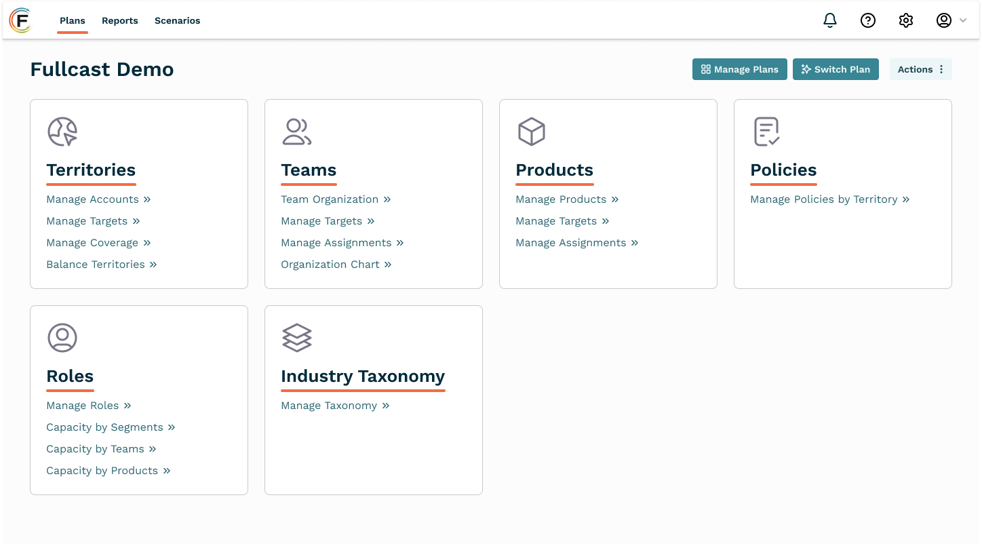Switch to the Plans tab
Viewport: 982px width, 544px height.
point(73,21)
